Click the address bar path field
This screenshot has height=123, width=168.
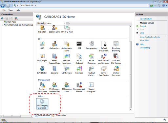[x=81, y=6]
